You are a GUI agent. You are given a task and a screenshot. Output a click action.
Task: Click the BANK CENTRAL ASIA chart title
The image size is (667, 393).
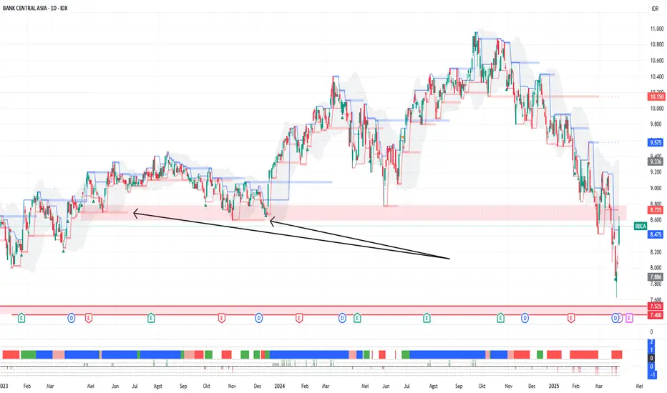[35, 8]
